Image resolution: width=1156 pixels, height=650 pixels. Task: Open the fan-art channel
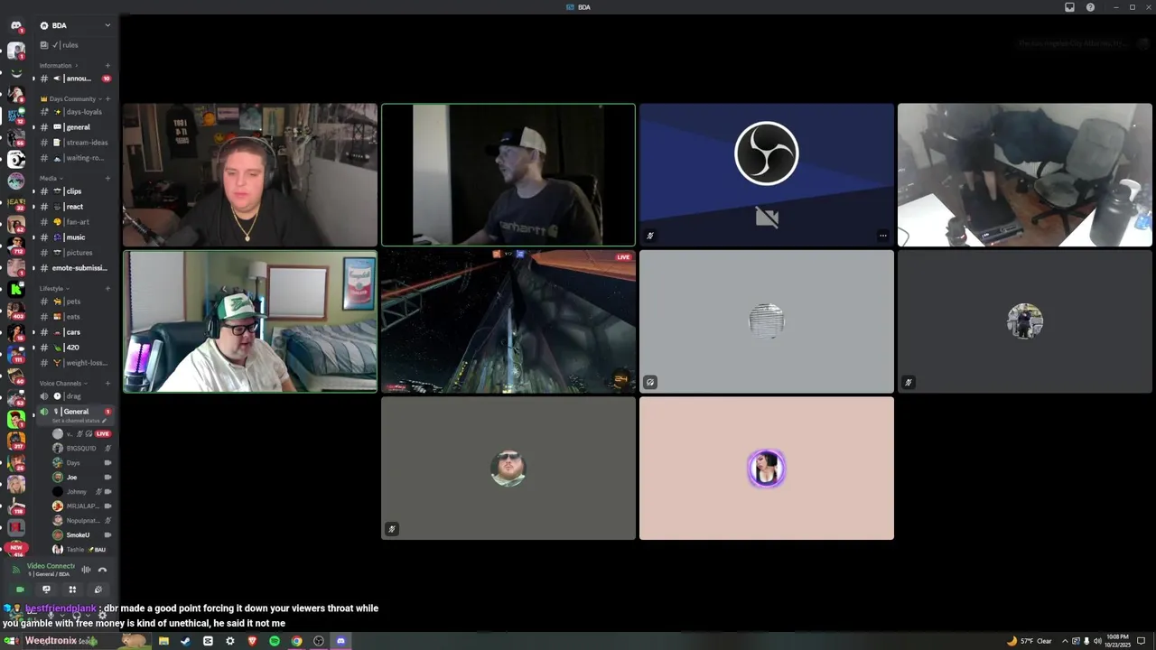tap(75, 222)
